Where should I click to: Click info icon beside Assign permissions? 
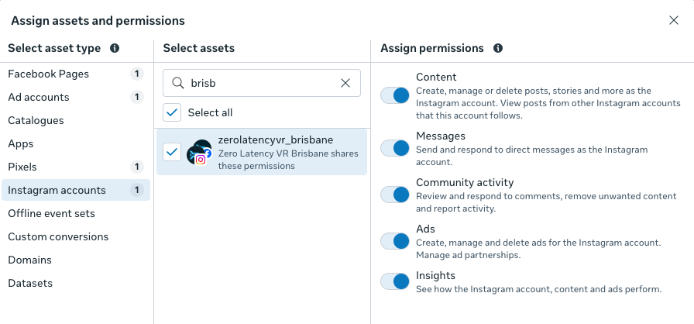(498, 48)
